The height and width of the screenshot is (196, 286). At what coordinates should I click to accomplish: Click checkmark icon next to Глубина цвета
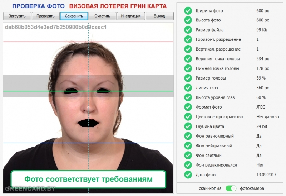(188, 126)
